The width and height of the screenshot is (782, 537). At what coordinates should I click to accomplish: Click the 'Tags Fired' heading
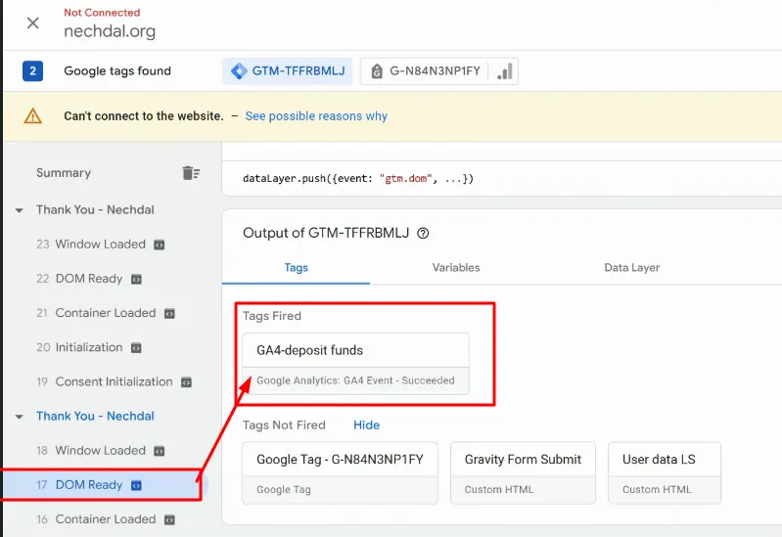[x=272, y=316]
